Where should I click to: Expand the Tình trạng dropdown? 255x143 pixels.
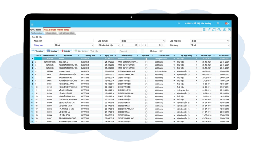pos(209,45)
